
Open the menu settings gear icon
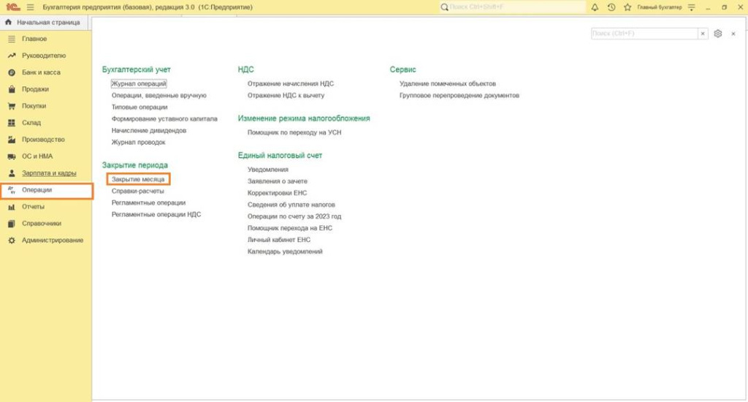coord(718,34)
